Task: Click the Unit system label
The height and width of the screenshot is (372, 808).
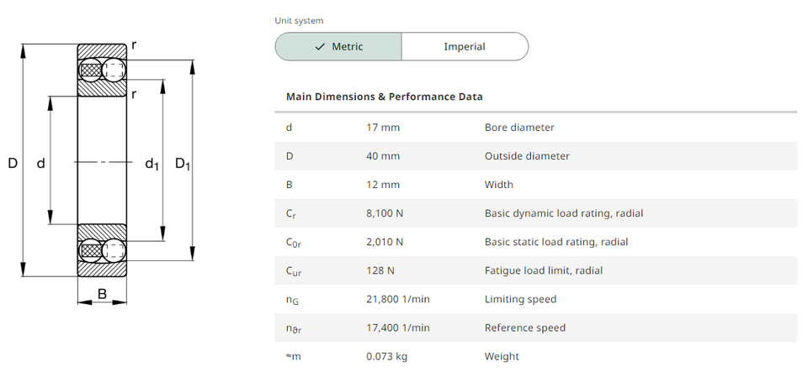Action: (299, 21)
